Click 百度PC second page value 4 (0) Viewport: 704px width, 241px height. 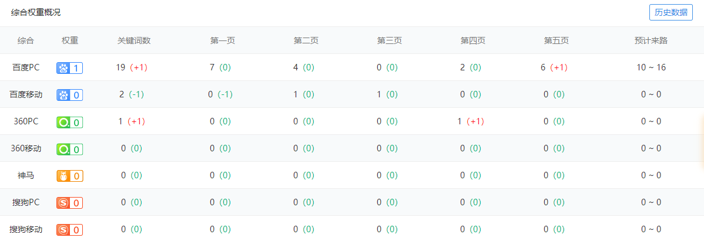click(x=303, y=67)
